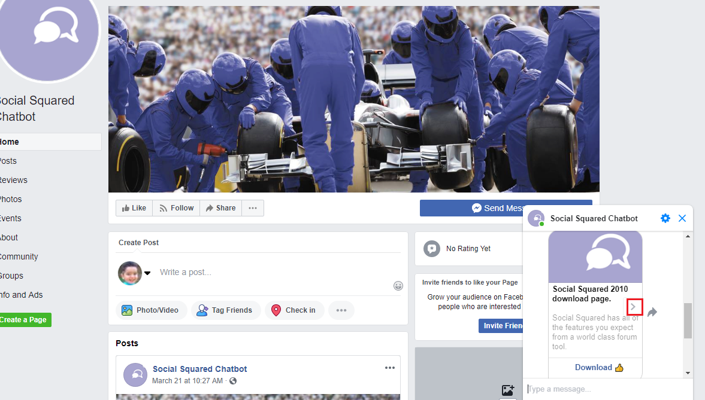Go to the Community section

tap(19, 257)
